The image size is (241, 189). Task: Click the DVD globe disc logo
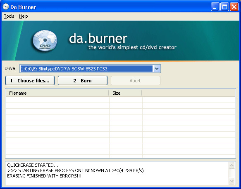click(x=45, y=41)
